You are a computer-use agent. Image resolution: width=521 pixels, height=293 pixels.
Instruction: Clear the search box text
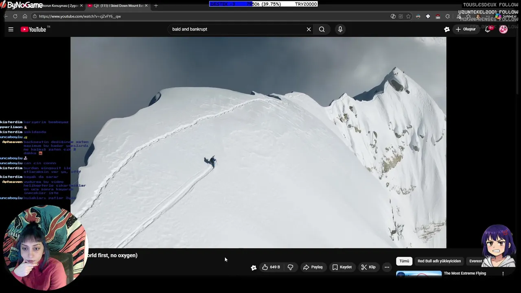tap(309, 29)
